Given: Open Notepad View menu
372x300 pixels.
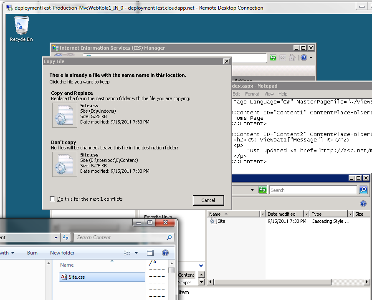Looking at the screenshot, I should click(x=269, y=94).
